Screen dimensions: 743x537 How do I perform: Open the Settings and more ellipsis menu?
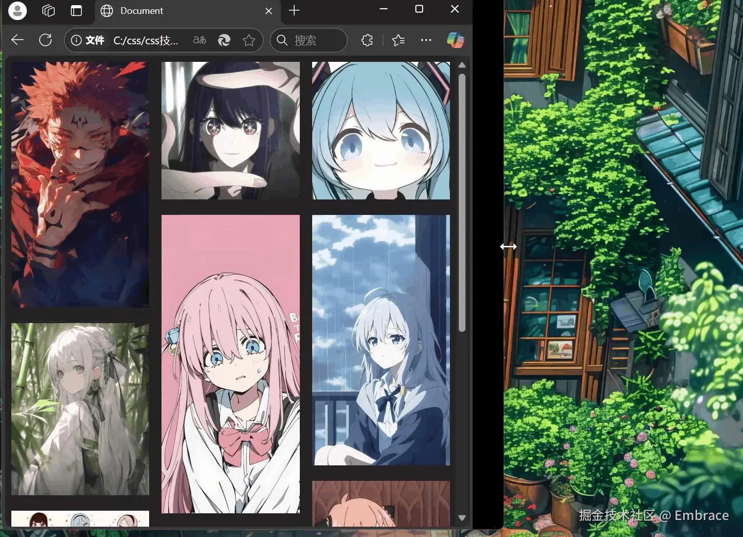(x=426, y=40)
